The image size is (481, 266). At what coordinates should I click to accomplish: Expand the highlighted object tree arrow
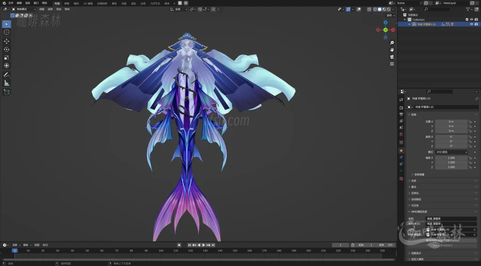pos(409,24)
